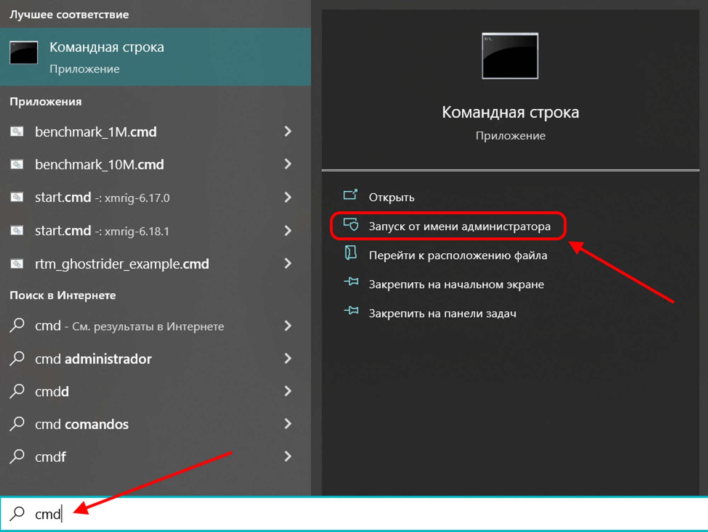
Task: Open web results for cmd comandos
Action: [82, 424]
